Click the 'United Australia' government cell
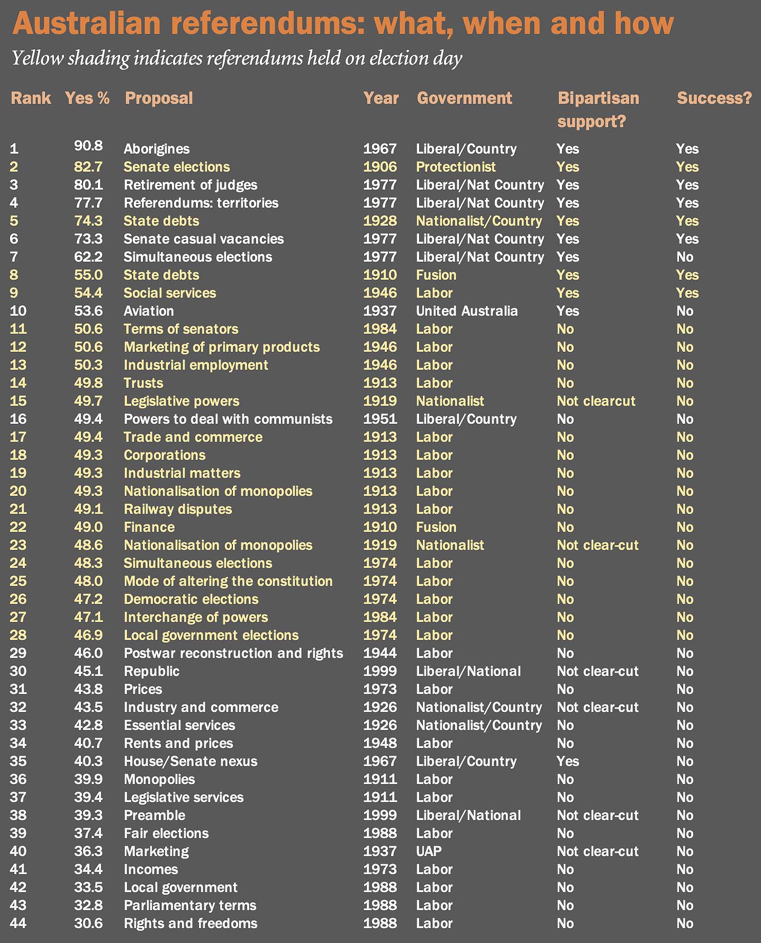The height and width of the screenshot is (943, 761). 467,311
